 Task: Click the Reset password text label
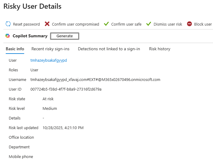coord(26,24)
